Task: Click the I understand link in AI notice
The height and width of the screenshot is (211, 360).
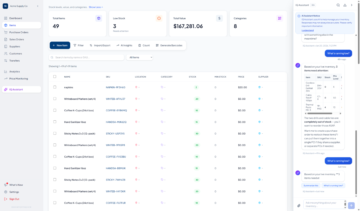Action: 307,30
